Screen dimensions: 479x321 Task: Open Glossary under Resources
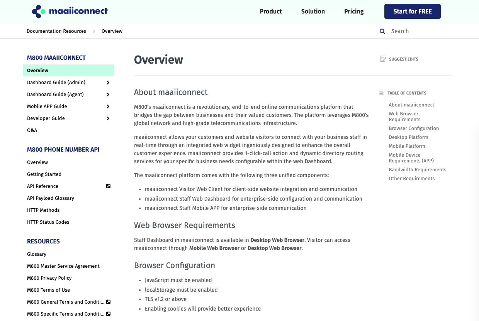[x=37, y=254]
